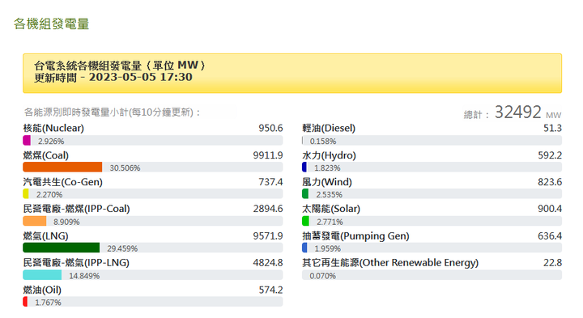
Task: Click the update time 2023-05-05 17:30
Action: click(x=141, y=77)
